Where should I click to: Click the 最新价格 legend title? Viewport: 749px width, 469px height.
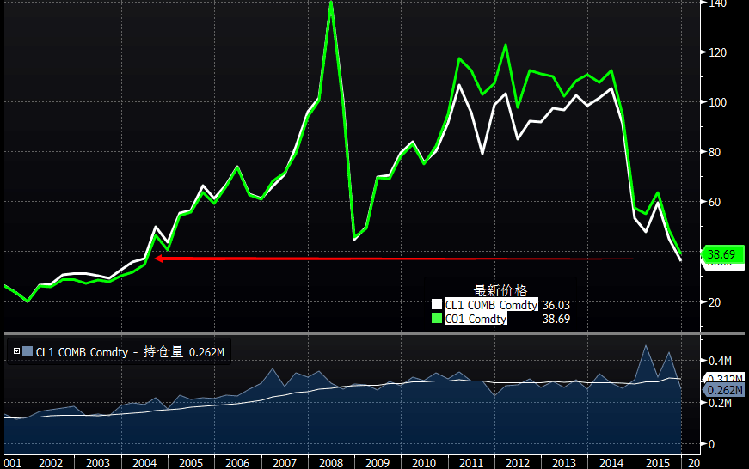click(x=500, y=290)
